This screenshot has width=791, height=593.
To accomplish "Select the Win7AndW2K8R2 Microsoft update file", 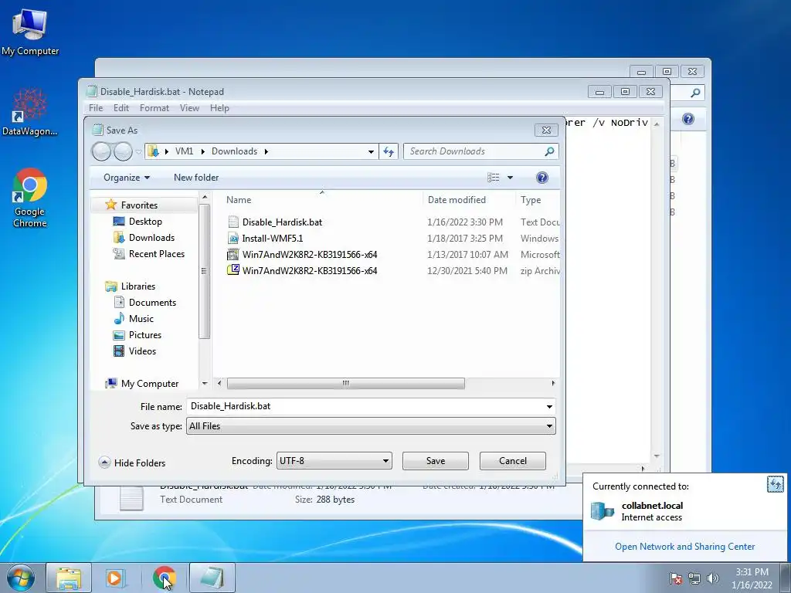I will (x=309, y=254).
